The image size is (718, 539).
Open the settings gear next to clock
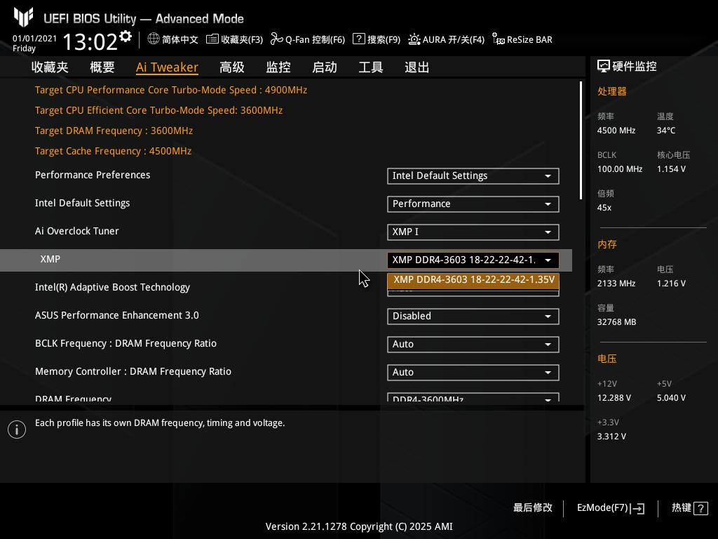[x=126, y=36]
